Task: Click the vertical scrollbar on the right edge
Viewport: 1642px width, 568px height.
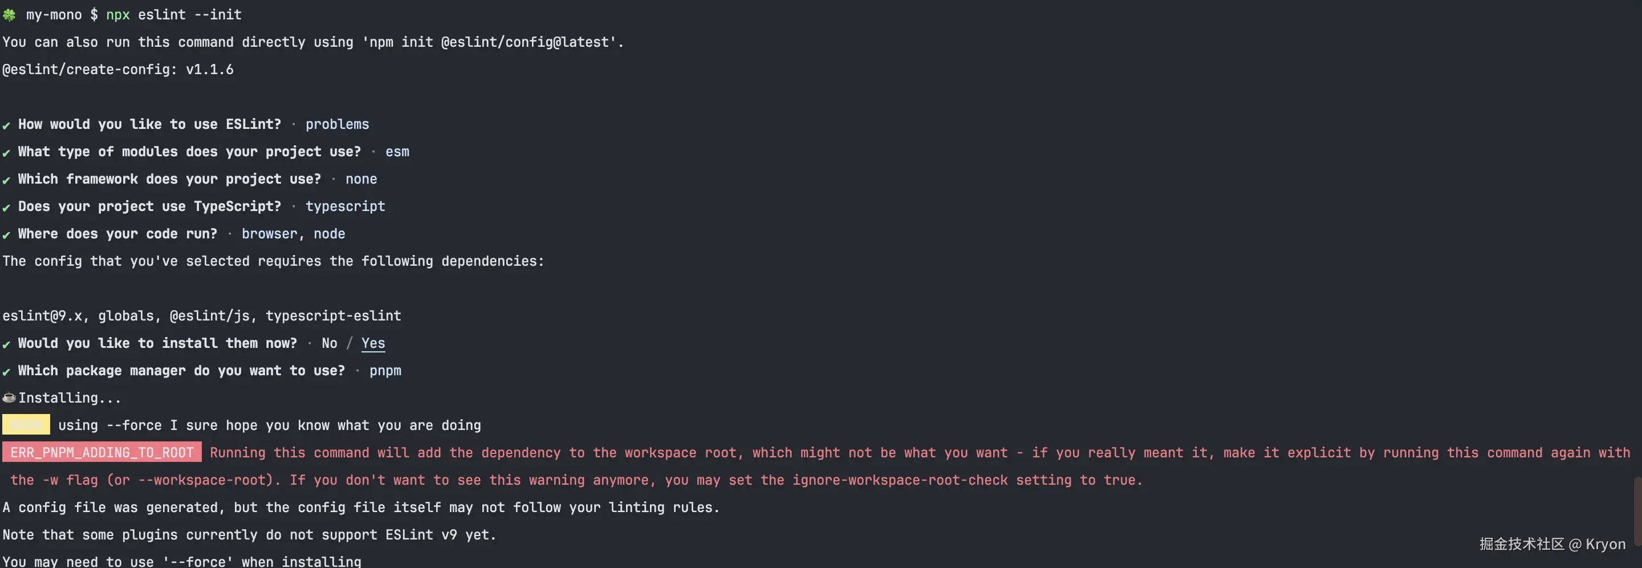Action: tap(1636, 510)
